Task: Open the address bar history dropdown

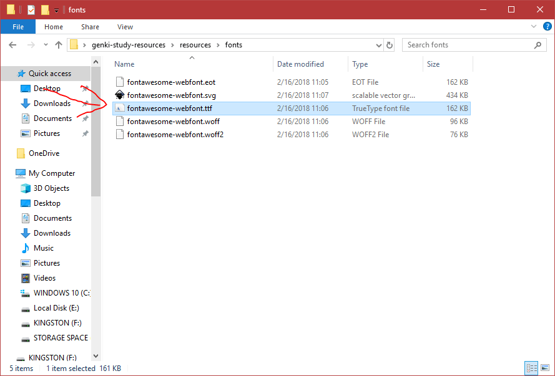Action: [378, 45]
